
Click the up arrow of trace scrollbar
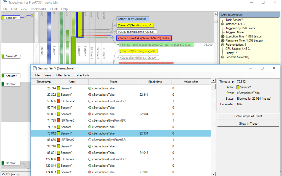tap(216, 14)
